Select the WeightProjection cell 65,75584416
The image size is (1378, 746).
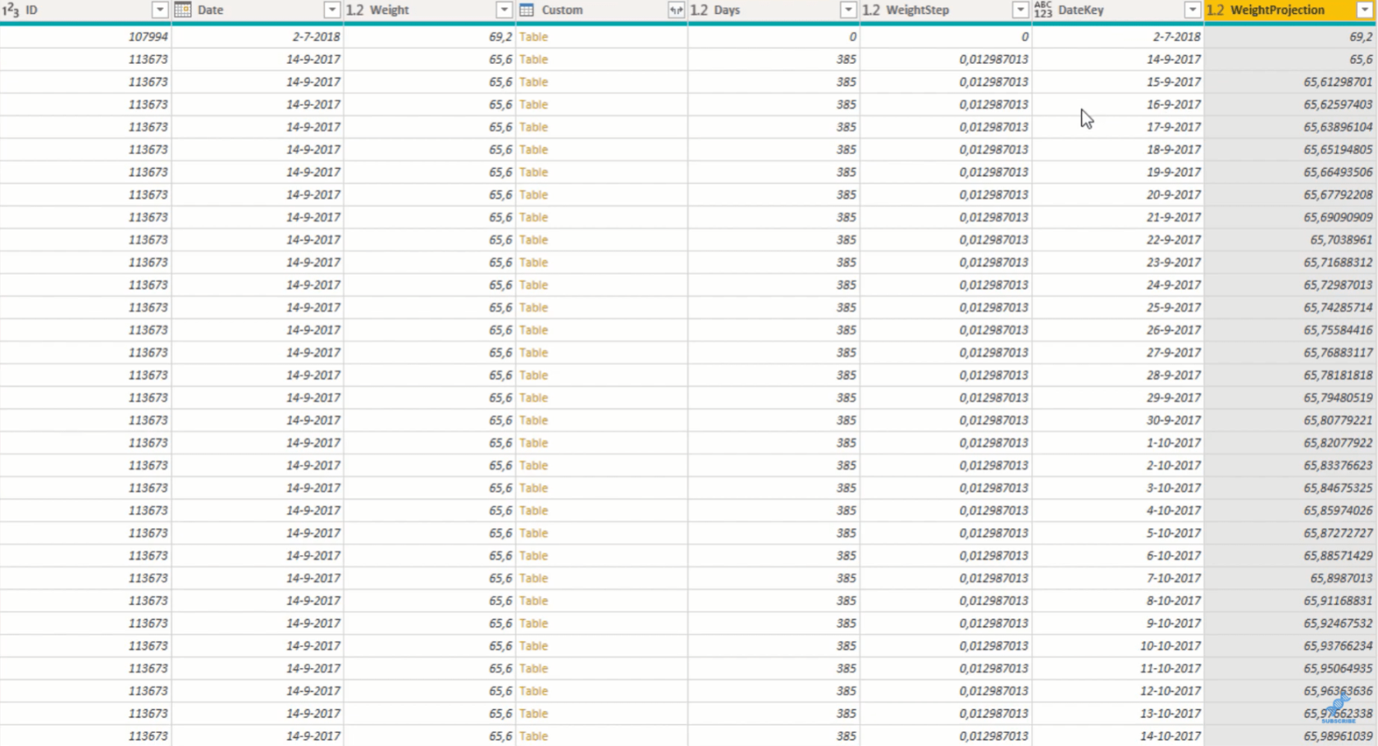click(1290, 330)
